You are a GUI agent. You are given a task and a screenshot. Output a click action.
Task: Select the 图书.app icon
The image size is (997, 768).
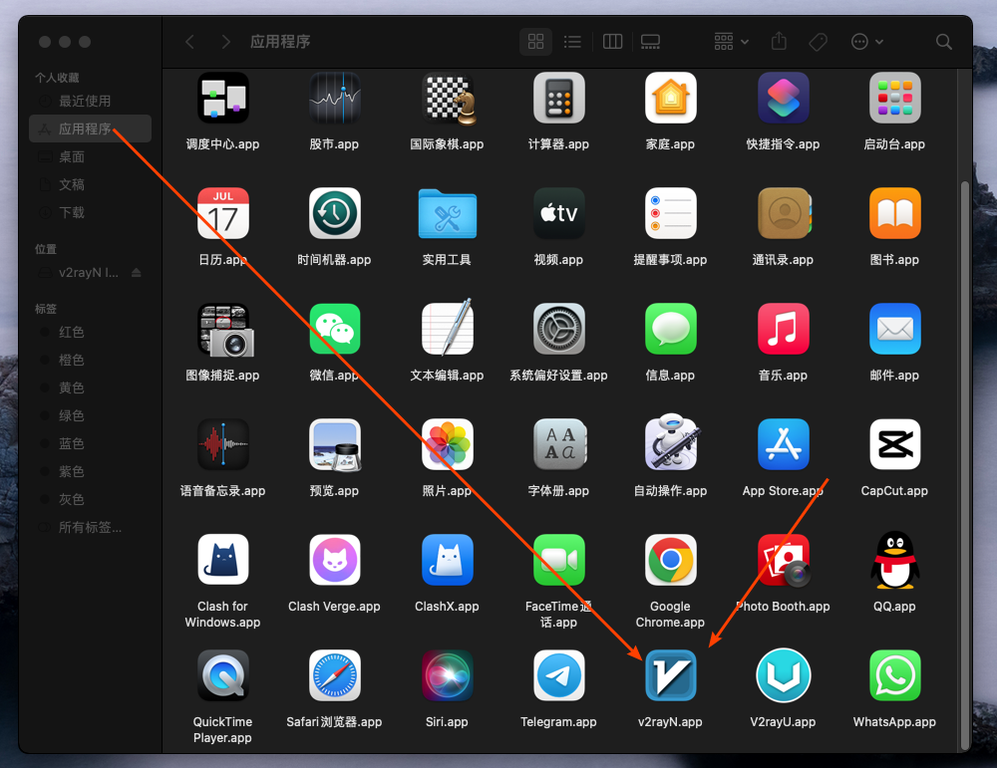894,213
